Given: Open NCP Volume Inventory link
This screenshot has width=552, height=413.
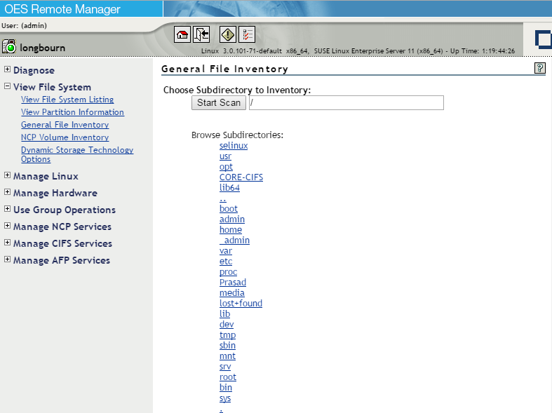Looking at the screenshot, I should pyautogui.click(x=65, y=137).
